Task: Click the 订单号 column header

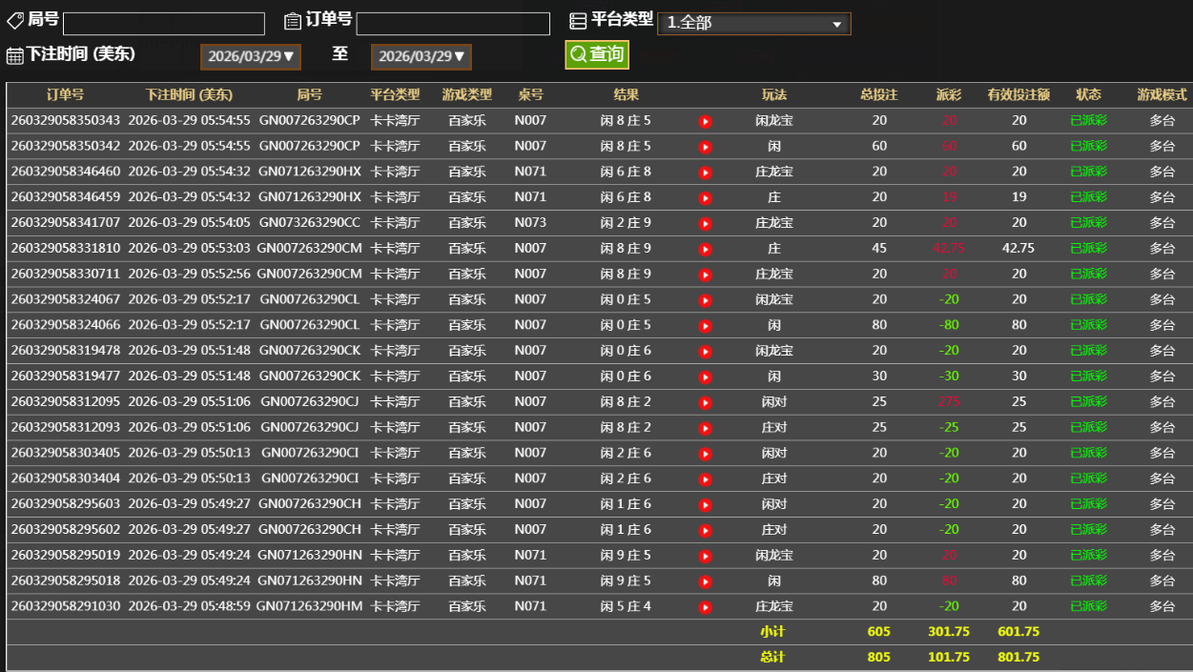Action: 65,94
